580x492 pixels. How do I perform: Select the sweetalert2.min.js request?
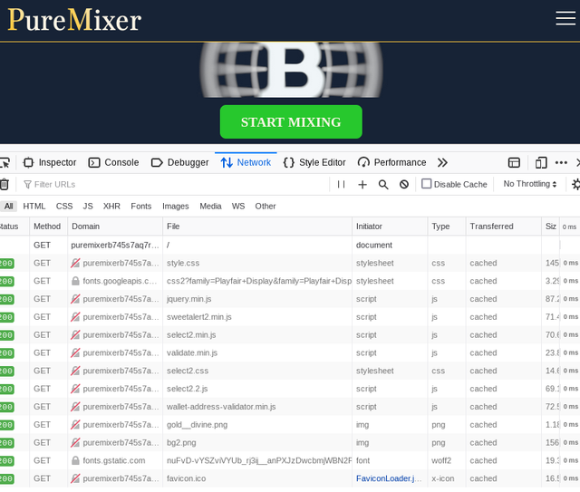(x=290, y=317)
